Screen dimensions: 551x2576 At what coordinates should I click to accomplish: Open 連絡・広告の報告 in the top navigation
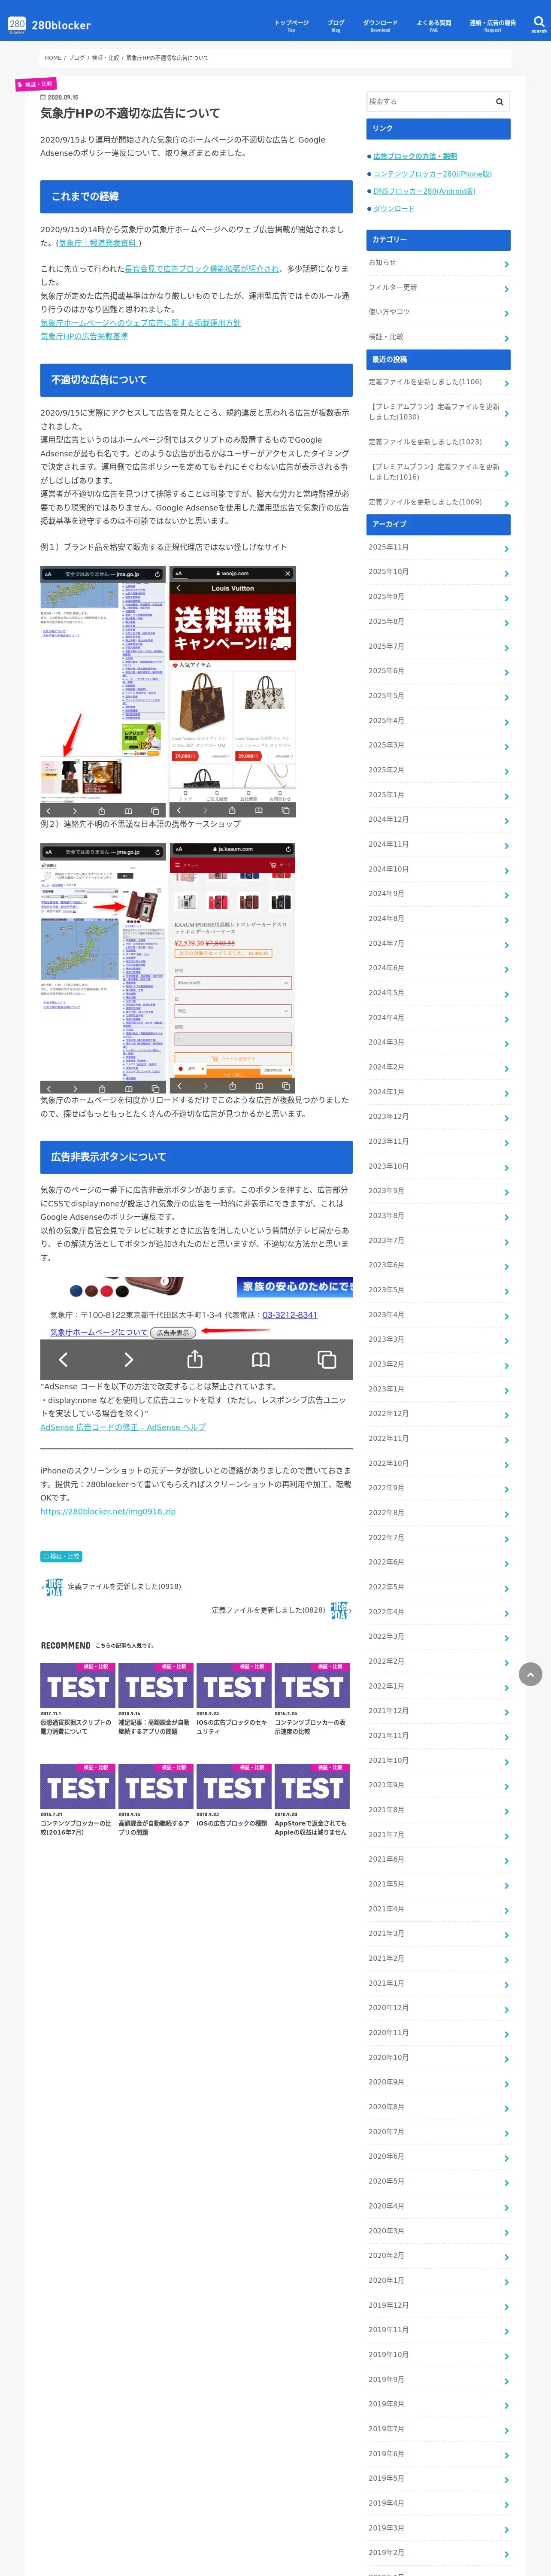click(492, 24)
